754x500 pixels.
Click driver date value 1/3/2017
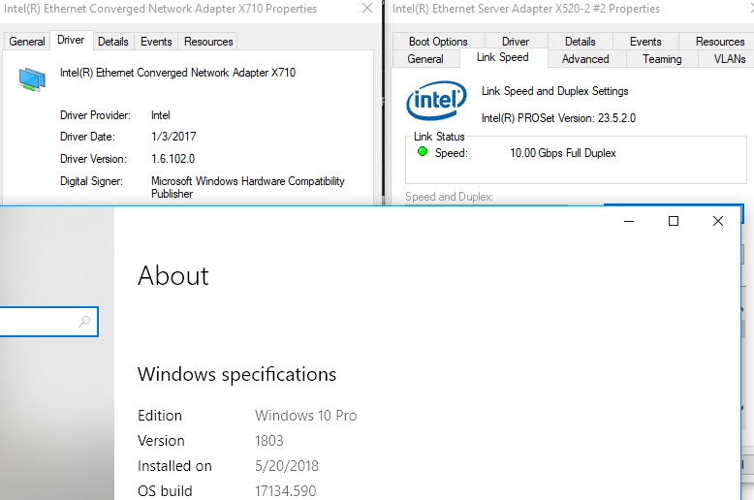173,137
